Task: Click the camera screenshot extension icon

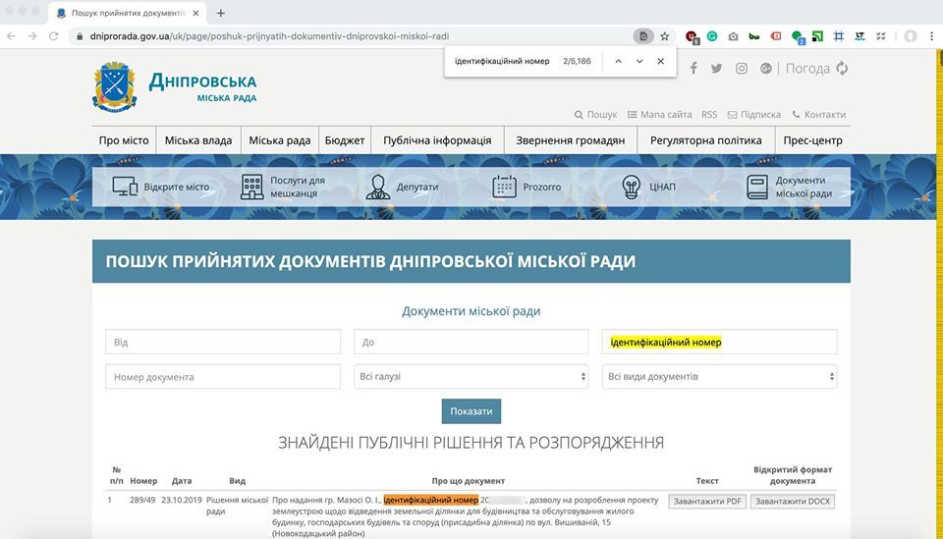Action: pyautogui.click(x=733, y=36)
